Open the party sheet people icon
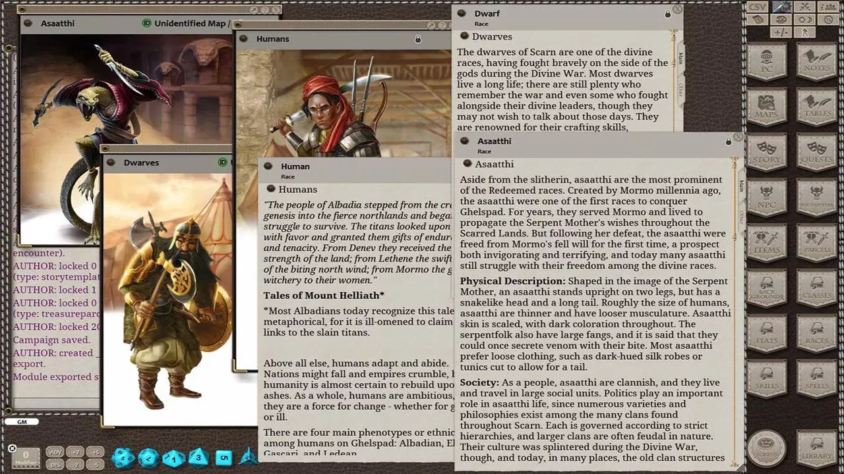The image size is (844, 474). tap(827, 7)
